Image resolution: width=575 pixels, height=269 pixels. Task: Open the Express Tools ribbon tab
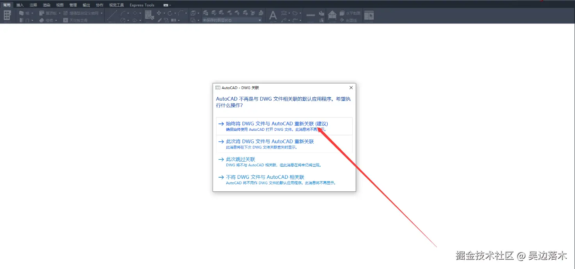[x=142, y=5]
